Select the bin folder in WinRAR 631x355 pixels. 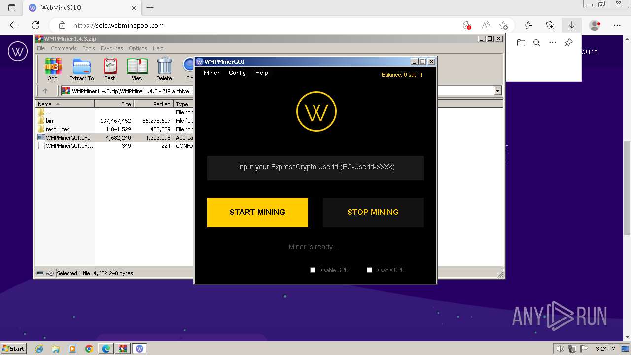click(49, 121)
